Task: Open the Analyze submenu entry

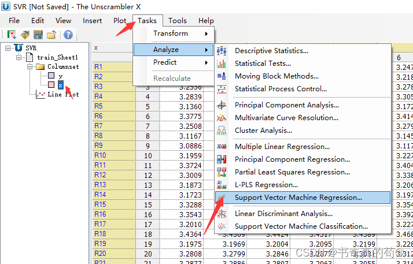Action: 174,50
